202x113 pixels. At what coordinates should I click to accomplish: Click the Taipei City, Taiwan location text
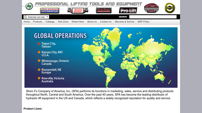pyautogui.click(x=48, y=45)
